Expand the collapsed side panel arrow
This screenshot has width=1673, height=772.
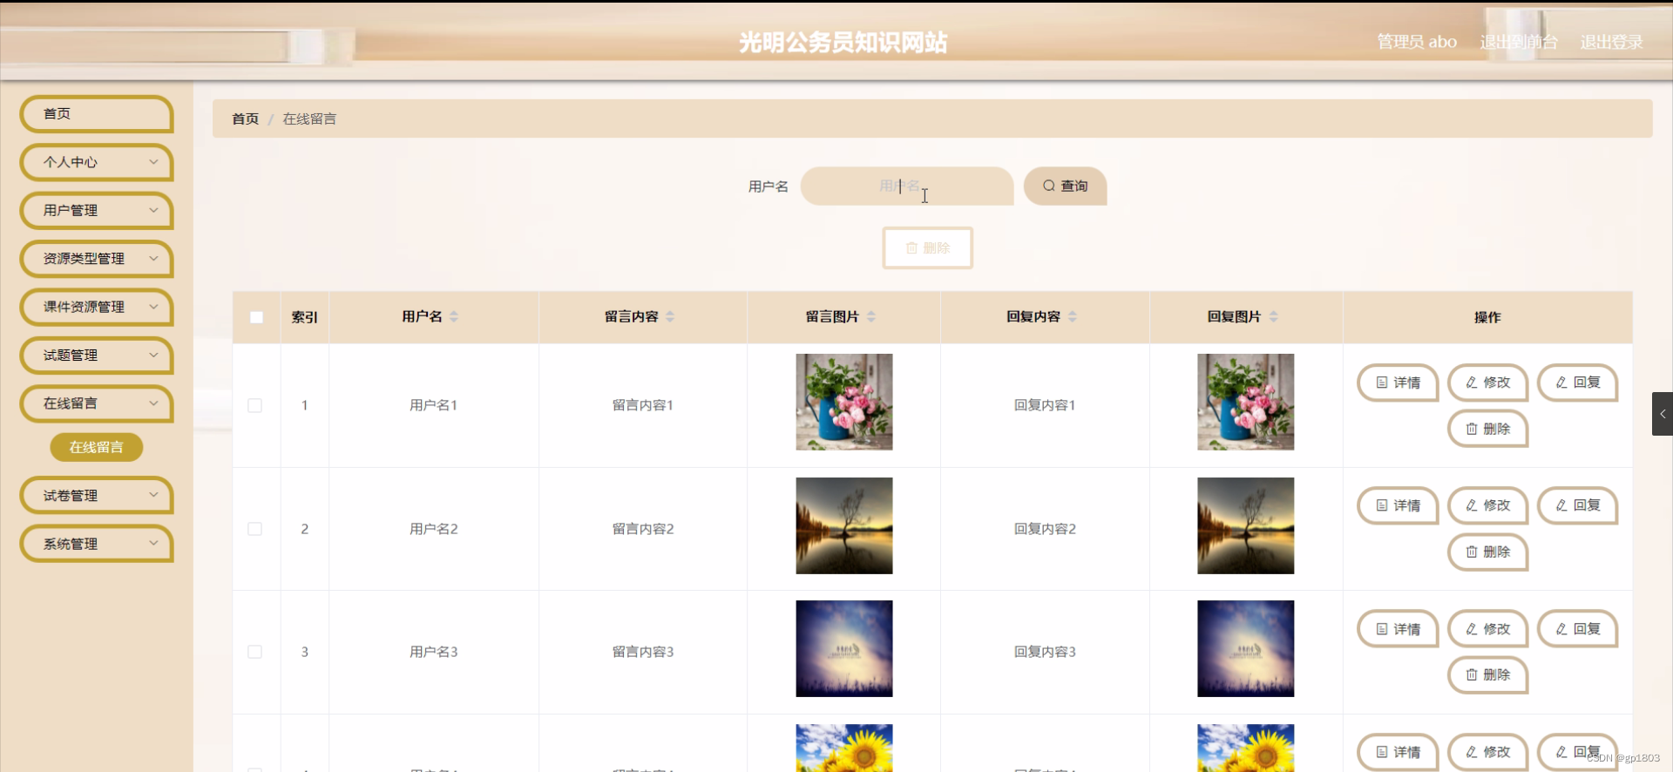click(x=1663, y=414)
